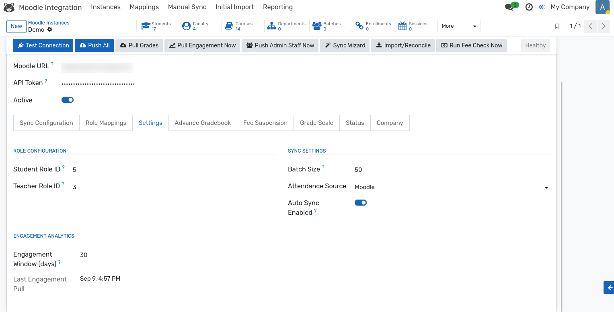Open the activities clock icon
Image resolution: width=614 pixels, height=312 pixels.
(529, 7)
